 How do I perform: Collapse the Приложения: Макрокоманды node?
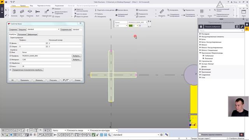click(200, 53)
